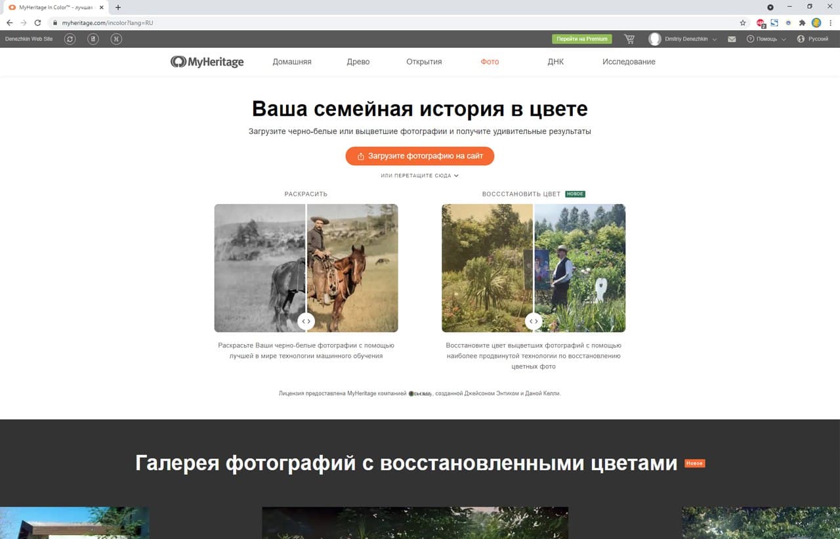This screenshot has height=539, width=840.
Task: Open the mail envelope inbox icon
Action: 732,39
